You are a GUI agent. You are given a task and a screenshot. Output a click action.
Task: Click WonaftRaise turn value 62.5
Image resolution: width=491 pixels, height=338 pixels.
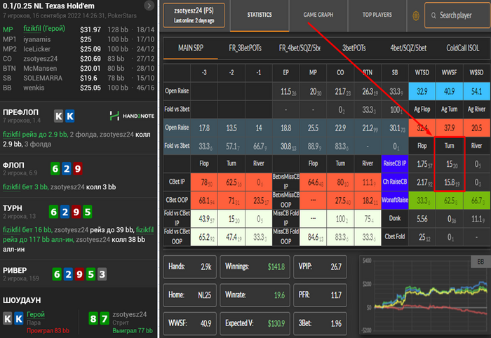click(x=449, y=200)
